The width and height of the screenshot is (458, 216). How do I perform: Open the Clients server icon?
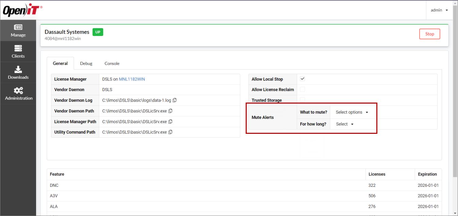coord(18,48)
